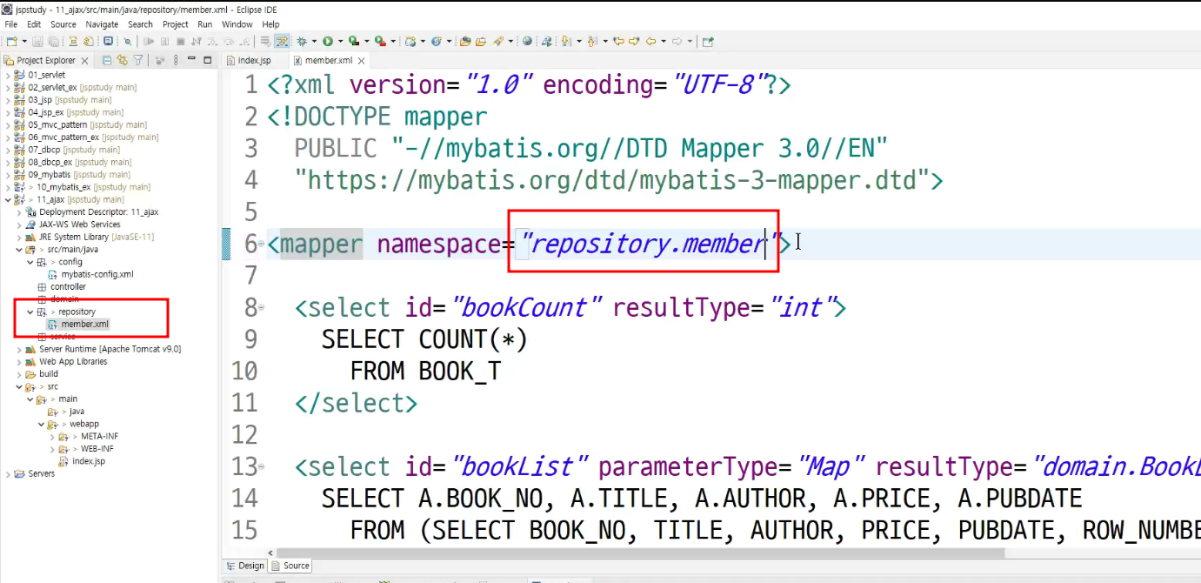This screenshot has width=1201, height=583.
Task: Select member.xml in the repository package
Action: pos(84,325)
